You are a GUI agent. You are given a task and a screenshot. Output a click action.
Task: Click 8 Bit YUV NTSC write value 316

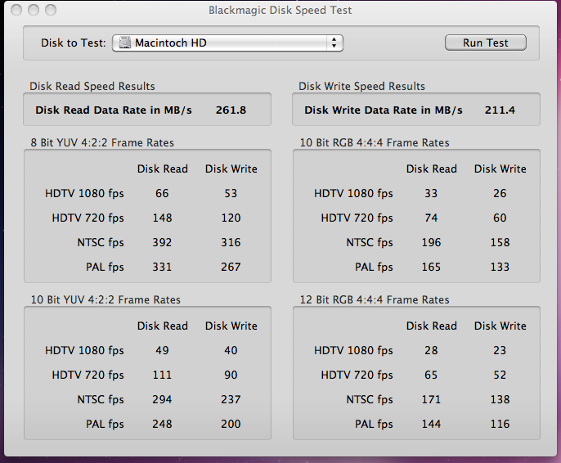click(x=231, y=242)
